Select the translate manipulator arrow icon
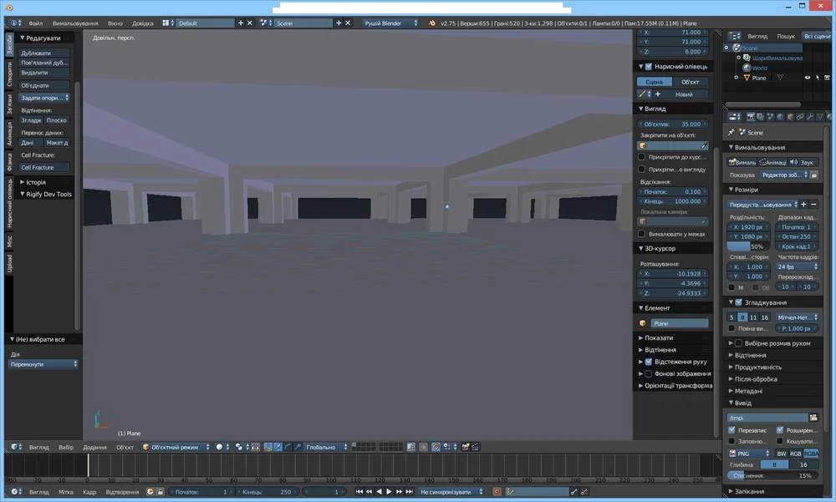The height and width of the screenshot is (502, 836). pyautogui.click(x=278, y=447)
